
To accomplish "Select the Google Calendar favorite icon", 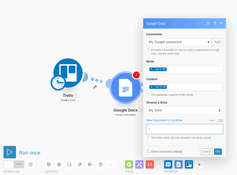I will (168, 164).
